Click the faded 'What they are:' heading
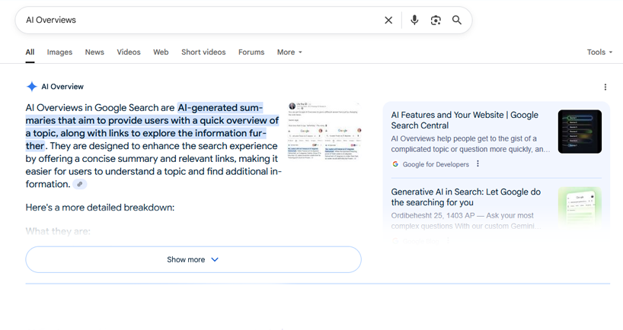 coord(58,231)
